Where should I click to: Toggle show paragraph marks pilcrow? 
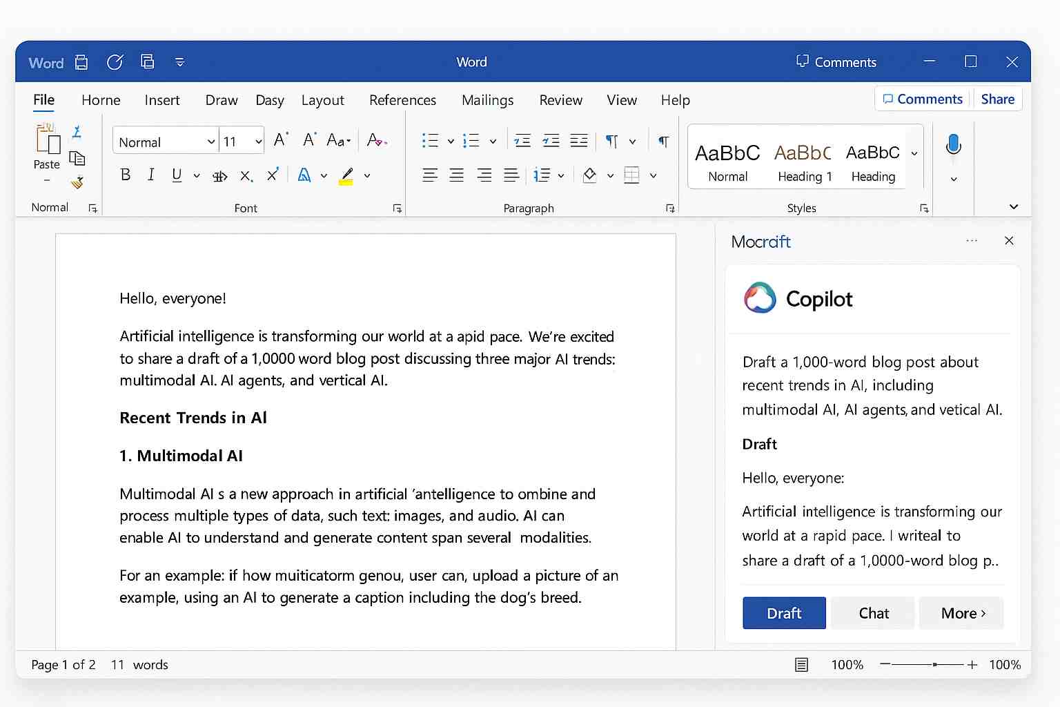(663, 141)
